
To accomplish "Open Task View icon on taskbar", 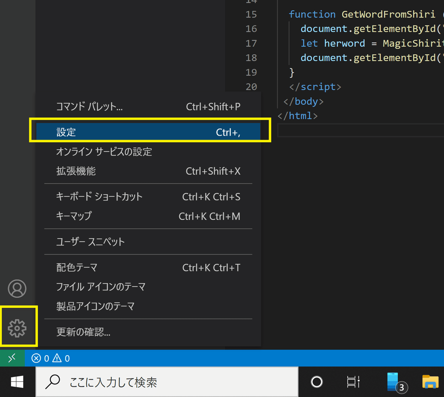I will coord(353,382).
